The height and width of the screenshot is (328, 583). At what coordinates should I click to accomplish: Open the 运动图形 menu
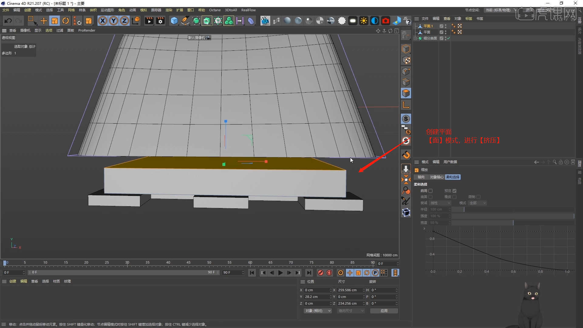click(107, 10)
